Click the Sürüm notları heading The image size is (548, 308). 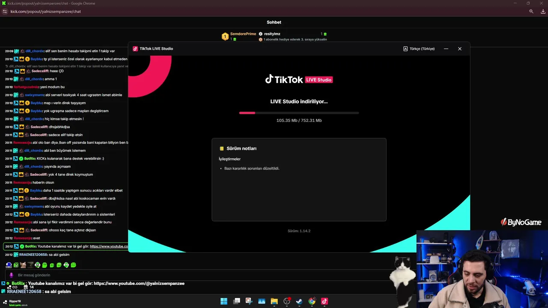[x=241, y=148]
